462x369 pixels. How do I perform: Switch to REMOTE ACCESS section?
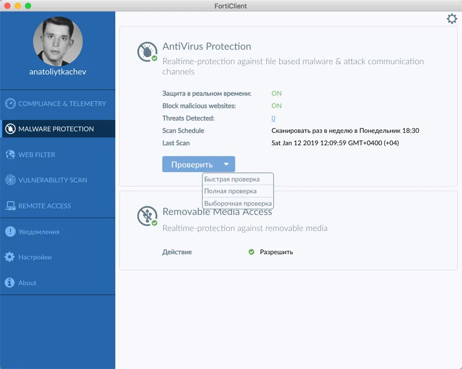(58, 206)
